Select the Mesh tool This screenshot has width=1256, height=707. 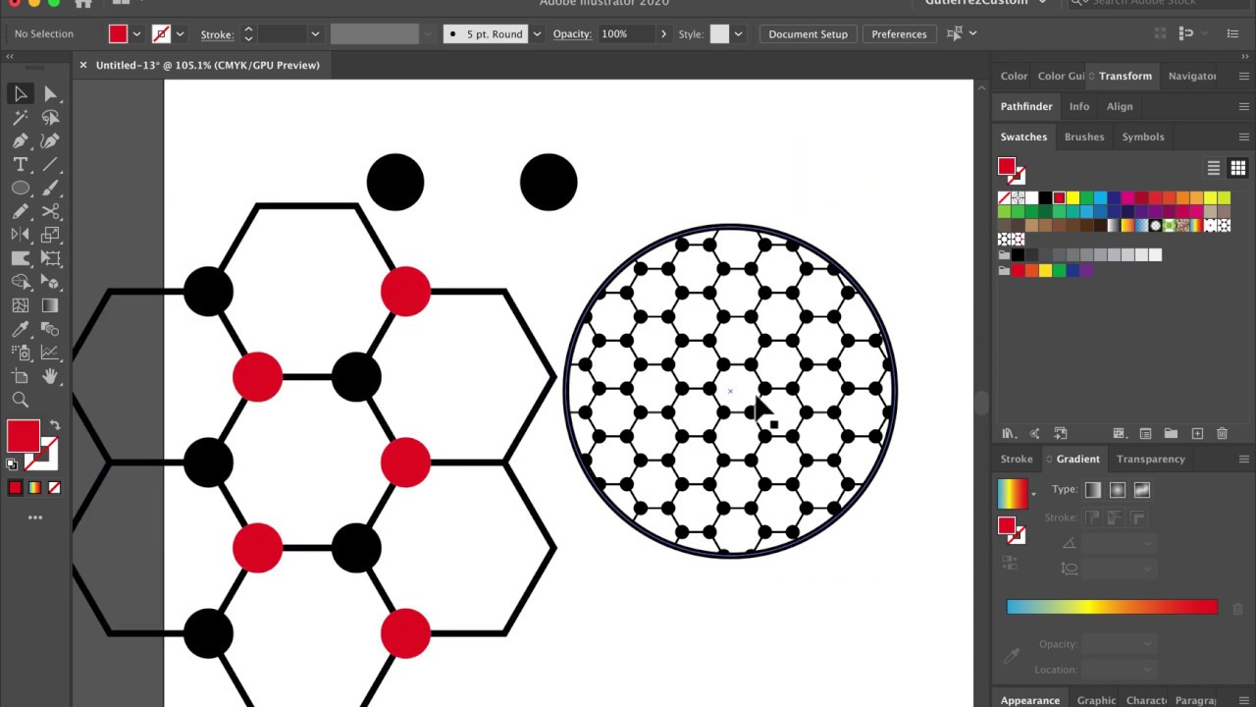pyautogui.click(x=21, y=305)
